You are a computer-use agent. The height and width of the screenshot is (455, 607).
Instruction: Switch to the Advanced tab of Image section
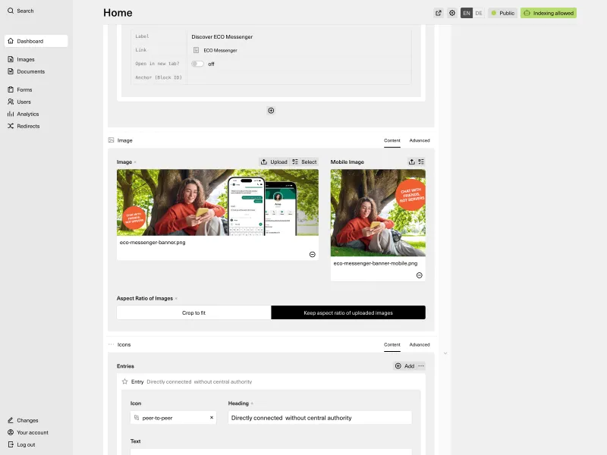[x=420, y=140]
